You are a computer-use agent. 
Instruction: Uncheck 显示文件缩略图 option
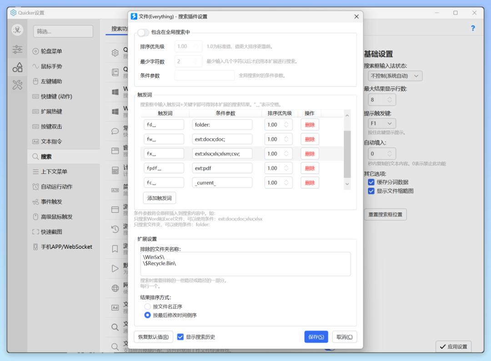click(x=371, y=191)
